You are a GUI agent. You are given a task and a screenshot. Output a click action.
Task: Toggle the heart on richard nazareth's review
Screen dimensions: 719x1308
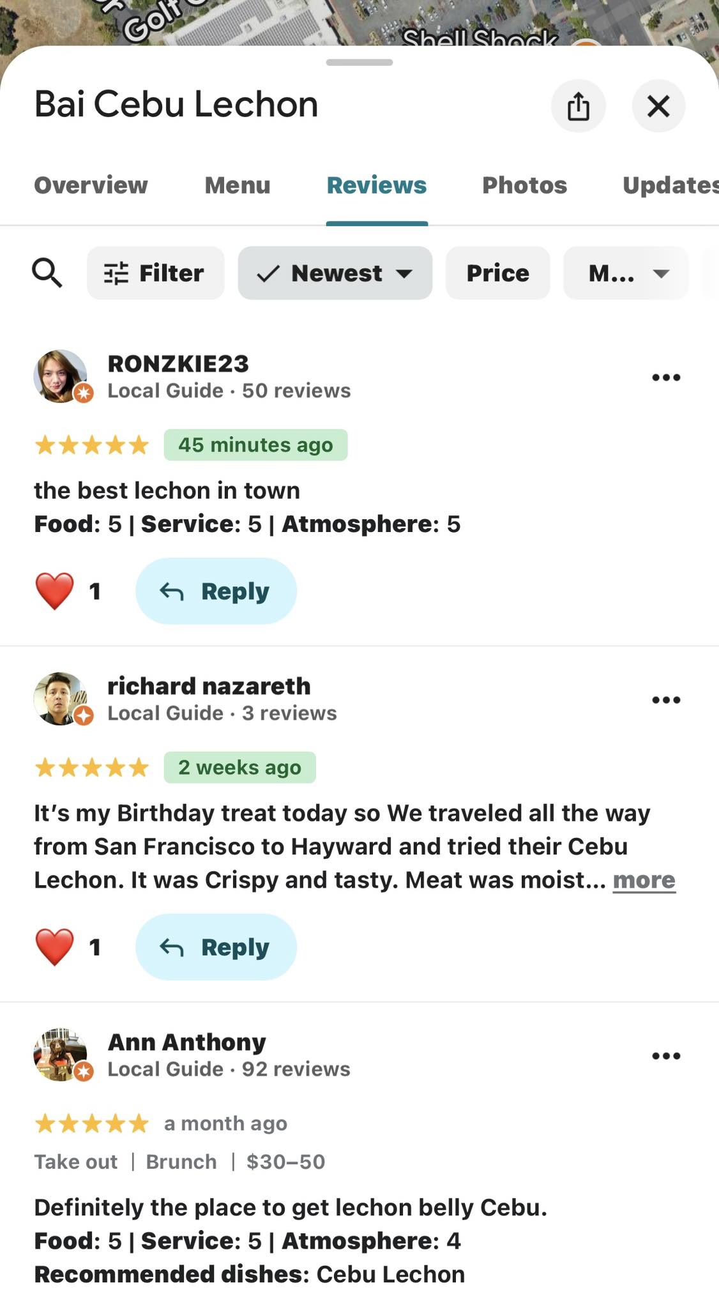pyautogui.click(x=54, y=947)
